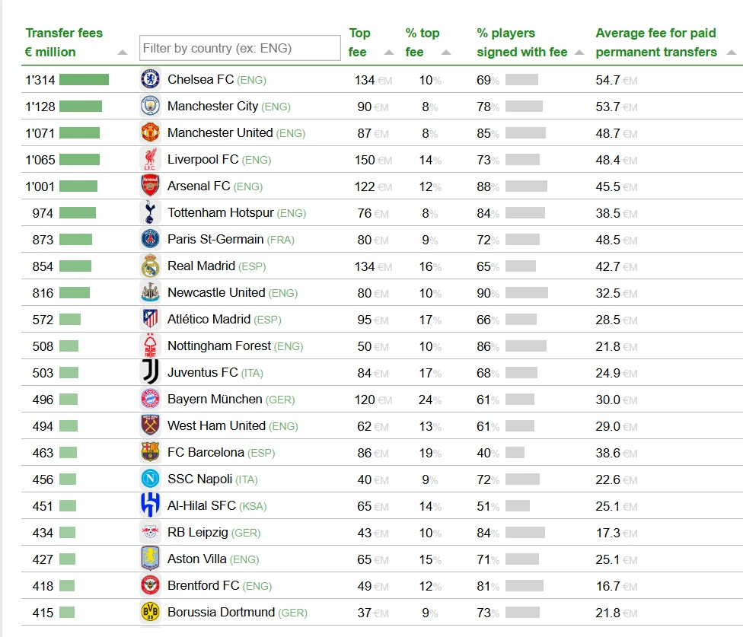Click the Filter by country input field
Image resolution: width=743 pixels, height=637 pixels.
click(238, 47)
